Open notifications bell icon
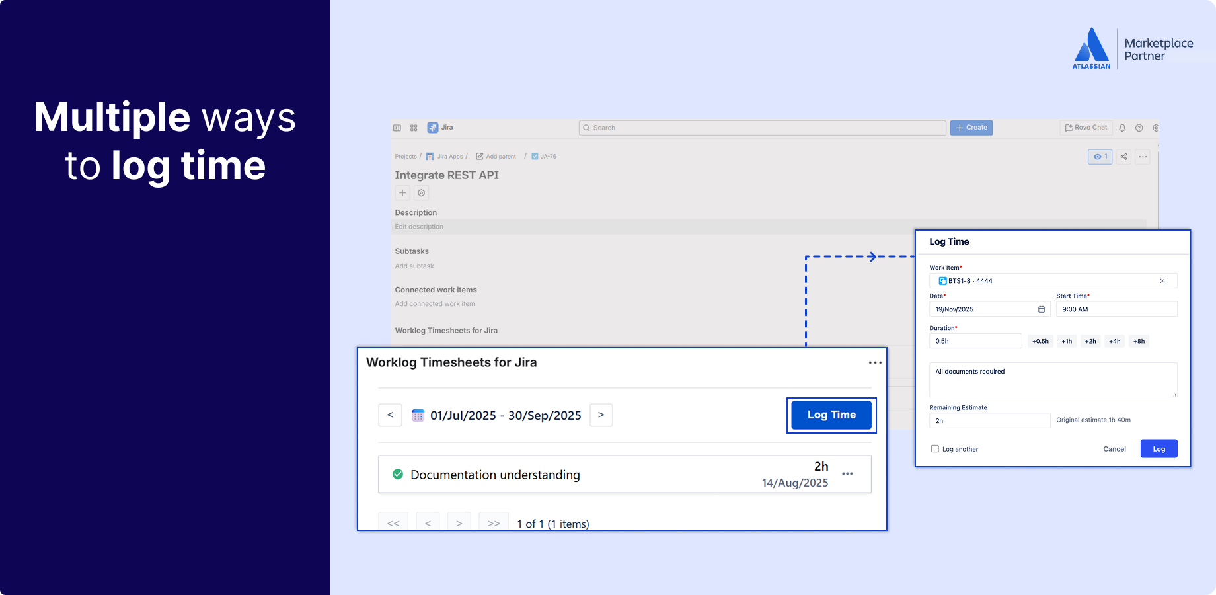The image size is (1216, 595). [1122, 128]
